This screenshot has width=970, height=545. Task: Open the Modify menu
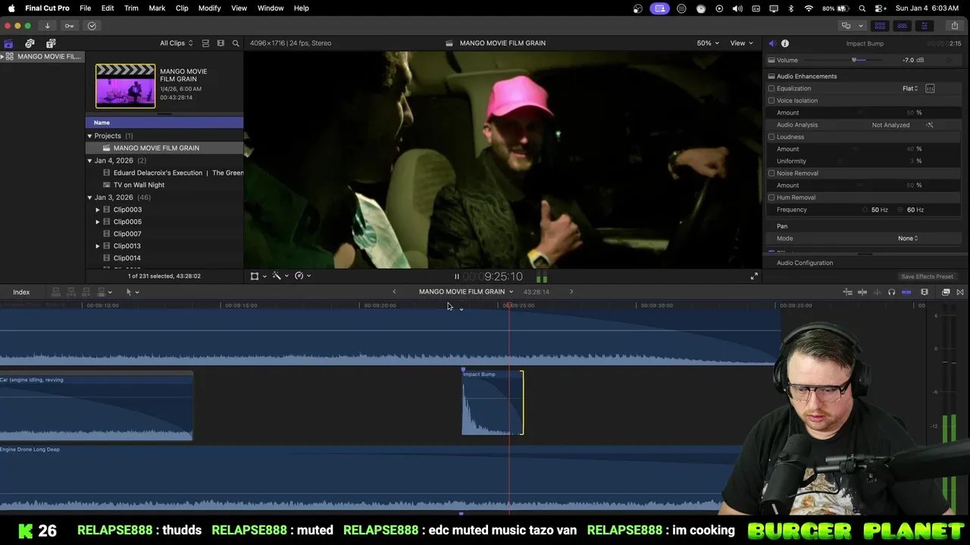click(210, 8)
